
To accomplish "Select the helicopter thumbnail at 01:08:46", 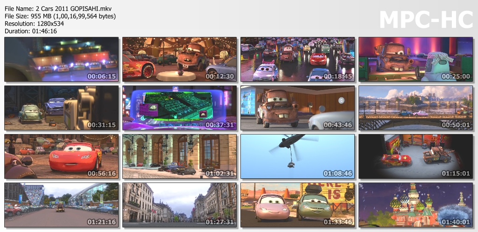I will [x=297, y=156].
